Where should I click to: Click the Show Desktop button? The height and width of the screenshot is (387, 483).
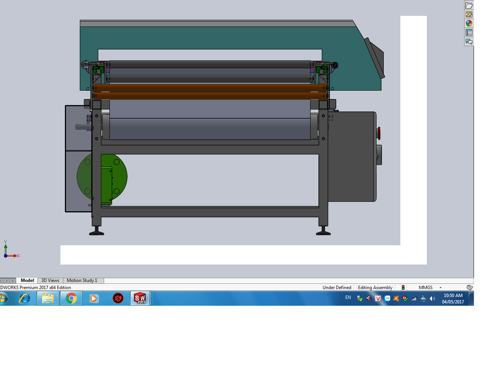click(471, 299)
